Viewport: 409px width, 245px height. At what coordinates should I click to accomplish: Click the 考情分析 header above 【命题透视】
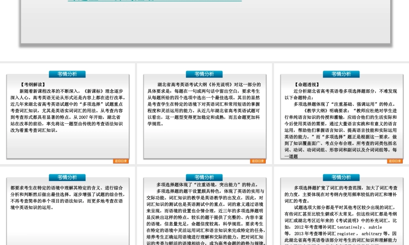click(341, 74)
